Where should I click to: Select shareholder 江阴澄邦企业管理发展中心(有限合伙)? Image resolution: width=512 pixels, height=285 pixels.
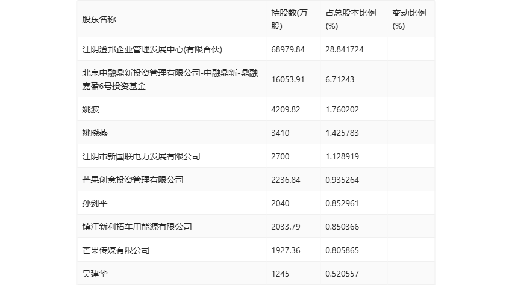coord(152,49)
